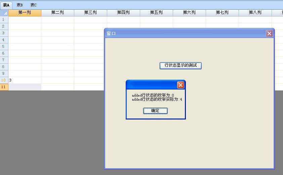Select the 第七列 column header
This screenshot has height=175, width=283.
(222, 13)
